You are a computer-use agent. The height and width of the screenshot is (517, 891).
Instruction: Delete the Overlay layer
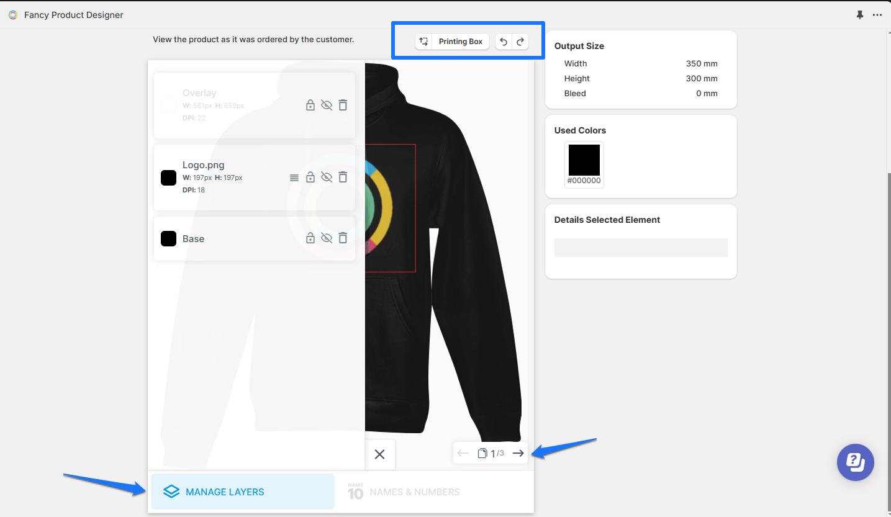coord(343,105)
